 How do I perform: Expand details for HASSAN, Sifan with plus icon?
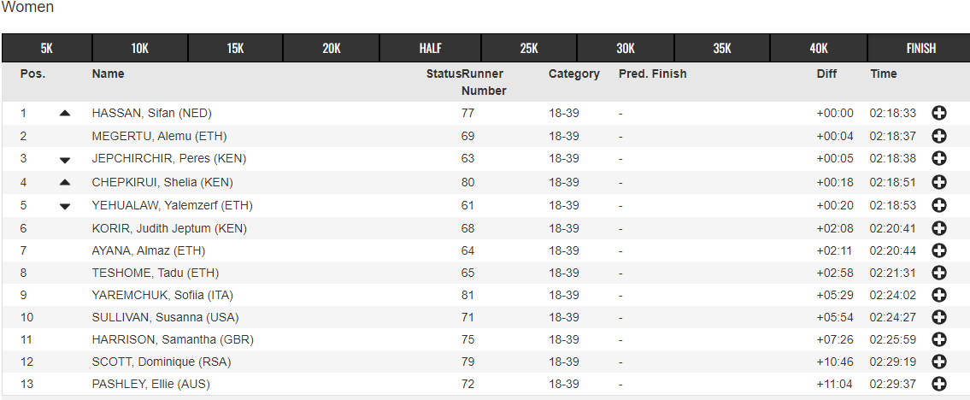pyautogui.click(x=938, y=113)
